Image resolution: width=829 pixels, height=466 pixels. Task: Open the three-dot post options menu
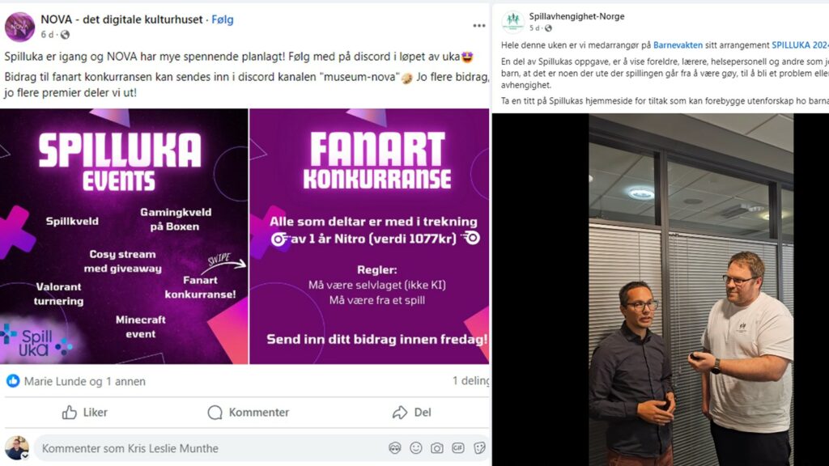point(479,26)
